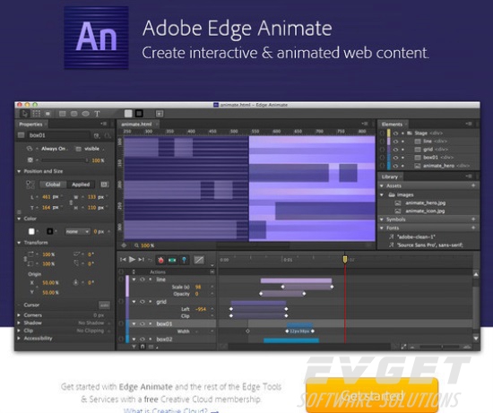Select the Applied positioning button

(81, 185)
